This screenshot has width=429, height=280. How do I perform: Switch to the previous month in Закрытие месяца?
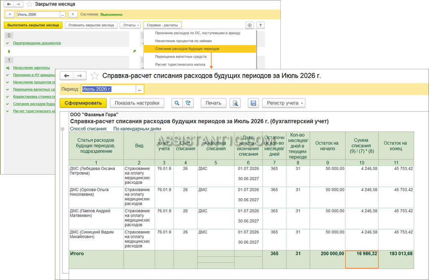coord(10,14)
